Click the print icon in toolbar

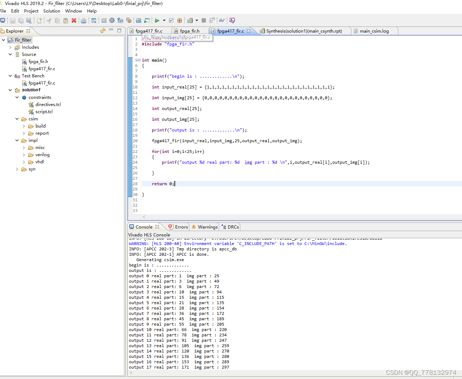83,20
